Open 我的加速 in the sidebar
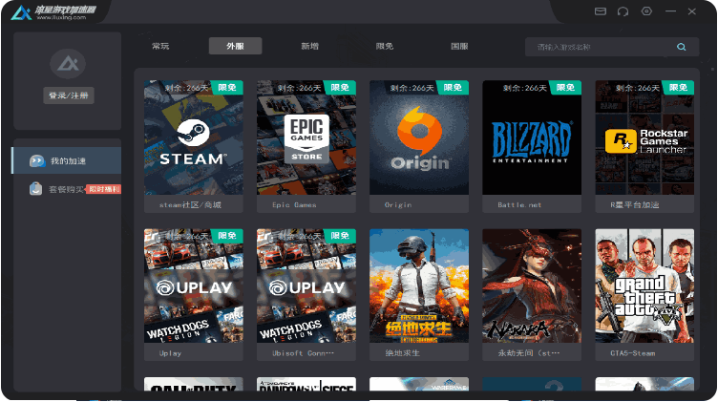 coord(67,160)
